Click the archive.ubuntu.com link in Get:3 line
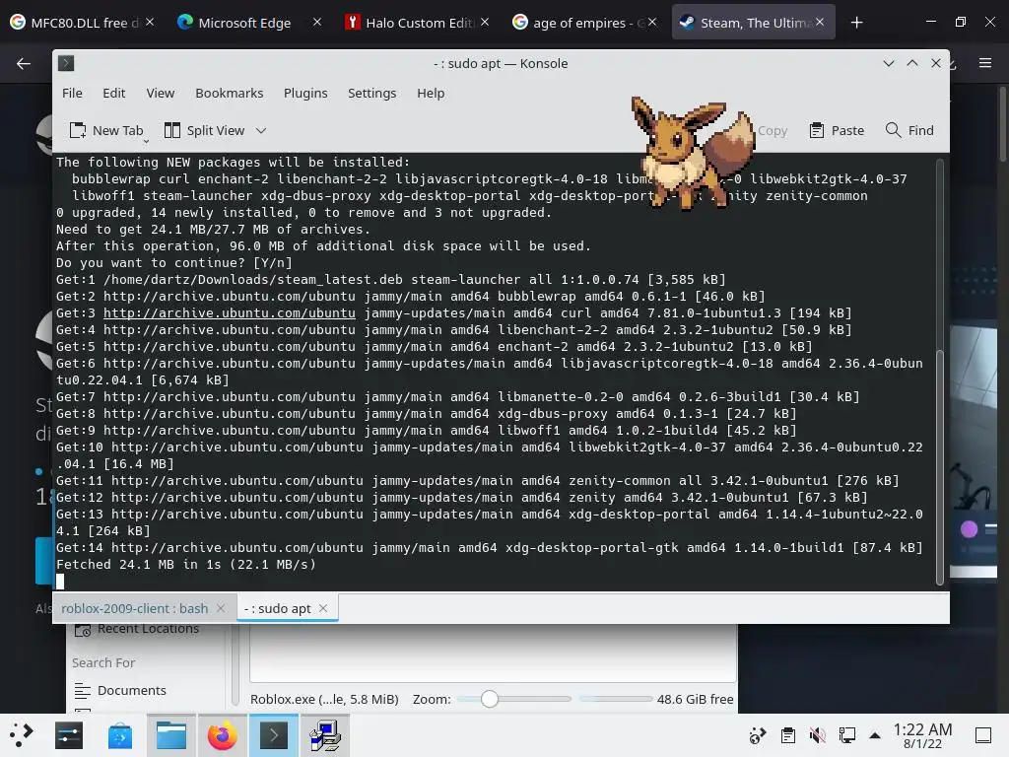 [x=229, y=313]
